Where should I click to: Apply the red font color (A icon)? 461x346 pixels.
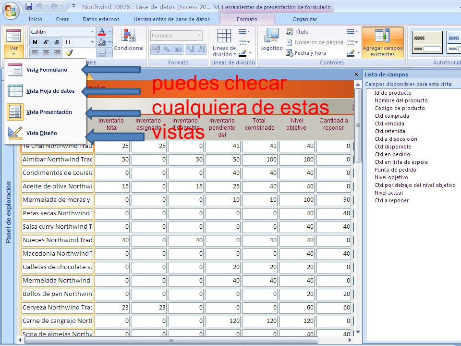point(102,32)
